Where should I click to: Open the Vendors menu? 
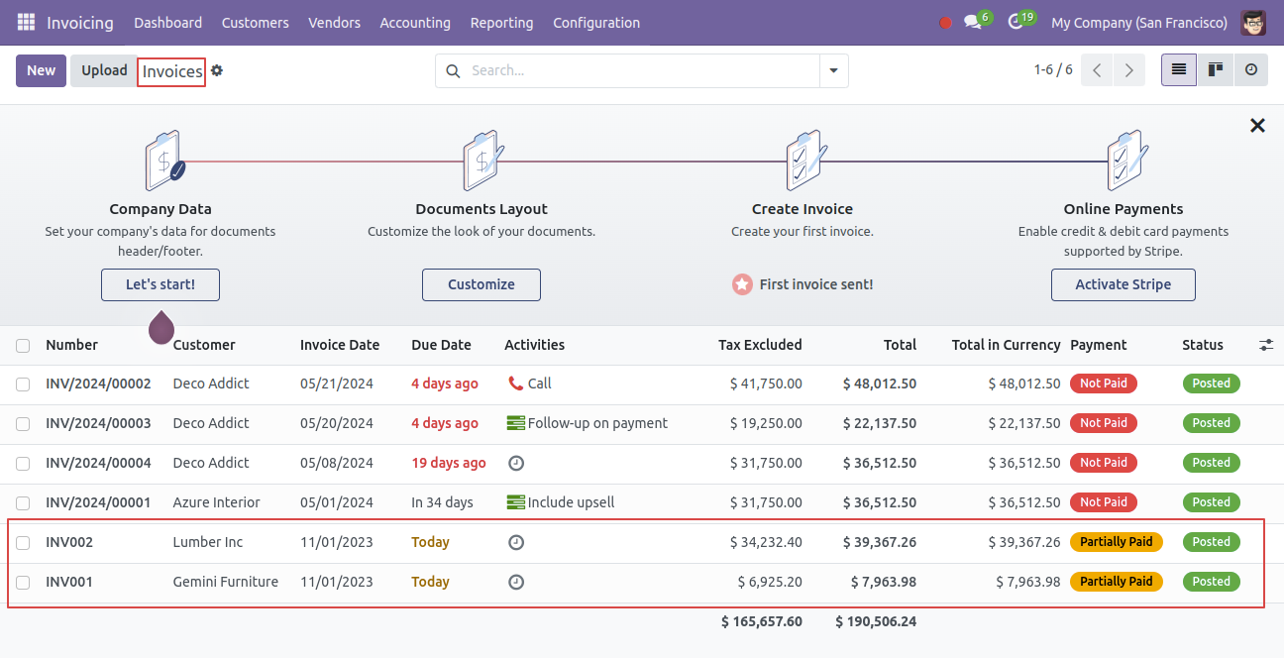click(x=334, y=22)
